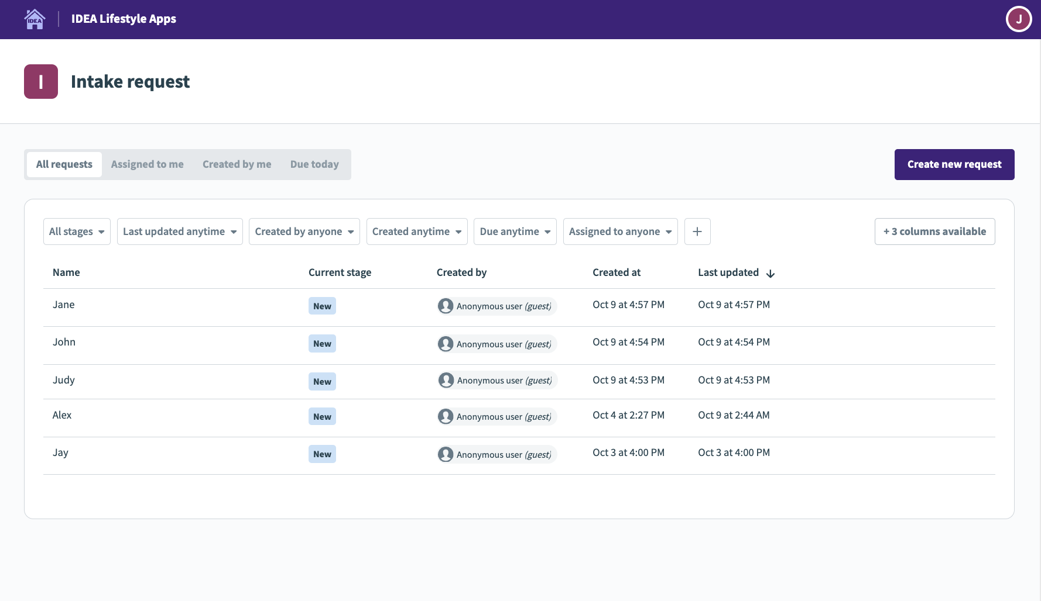Viewport: 1041px width, 601px height.
Task: Click the + 3 columns available button
Action: 934,232
